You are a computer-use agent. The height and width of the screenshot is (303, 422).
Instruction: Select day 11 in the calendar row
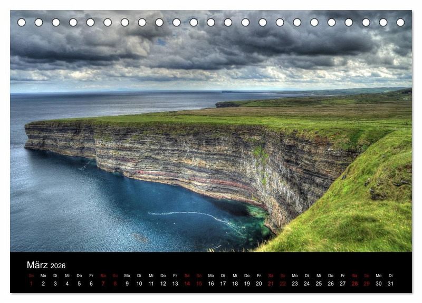click(x=151, y=284)
